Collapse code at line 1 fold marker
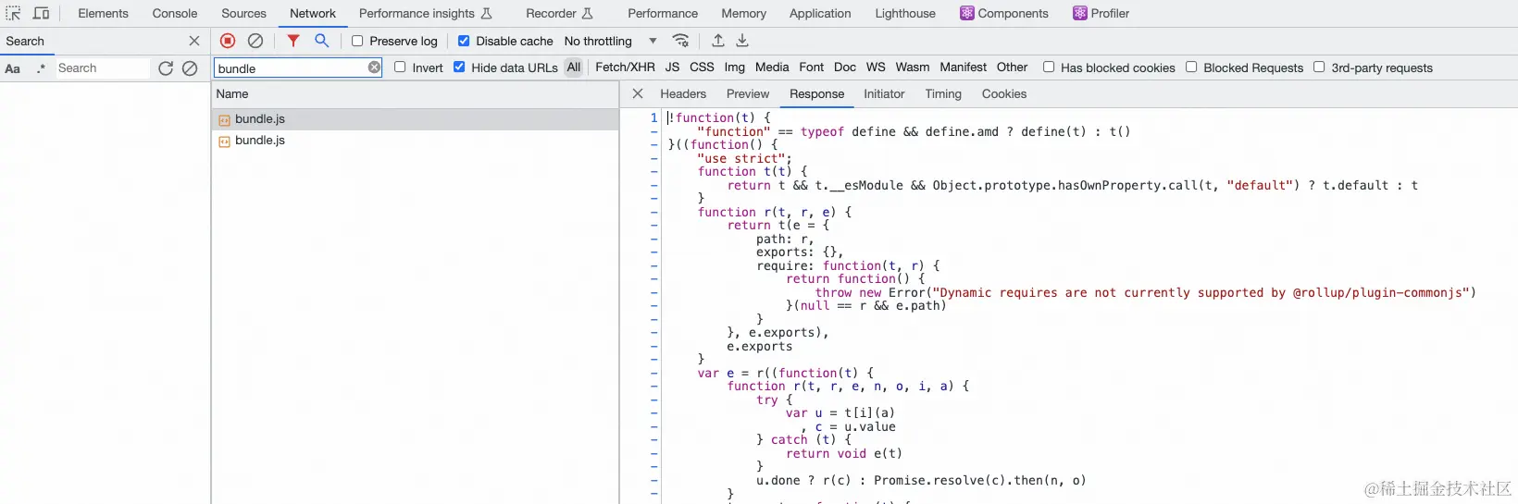This screenshot has height=504, width=1518. click(653, 117)
